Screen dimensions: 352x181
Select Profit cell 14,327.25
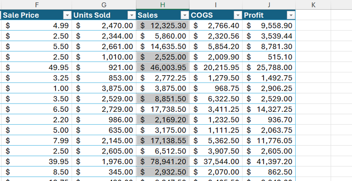[269, 109]
